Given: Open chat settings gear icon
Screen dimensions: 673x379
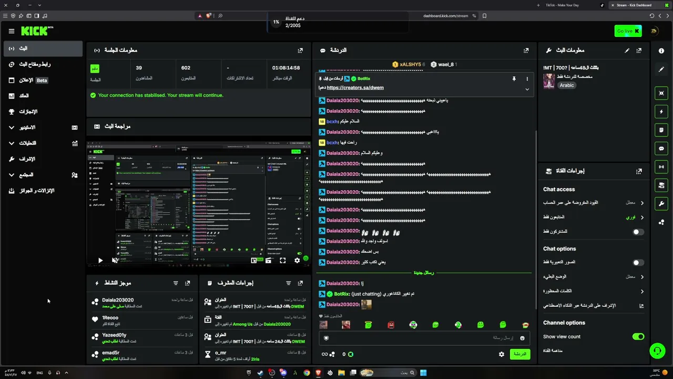Looking at the screenshot, I should pyautogui.click(x=502, y=354).
